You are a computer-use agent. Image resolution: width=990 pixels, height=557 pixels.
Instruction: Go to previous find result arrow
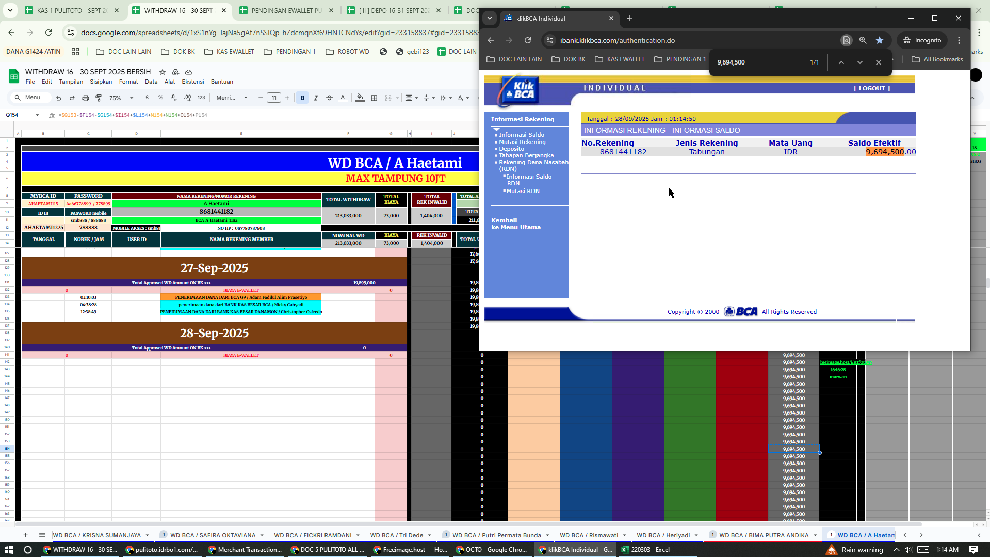coord(841,62)
